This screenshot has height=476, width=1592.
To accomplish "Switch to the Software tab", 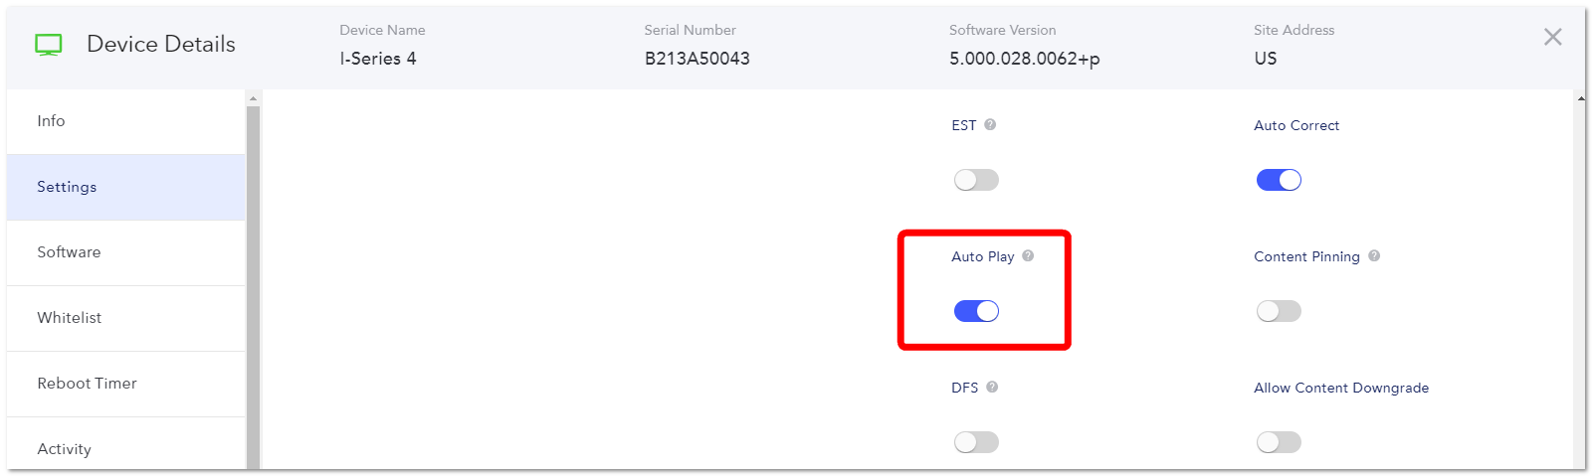I will pos(125,252).
